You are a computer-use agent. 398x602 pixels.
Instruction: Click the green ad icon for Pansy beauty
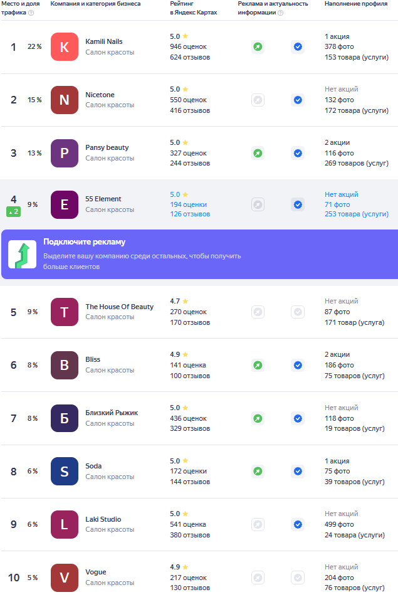point(258,153)
